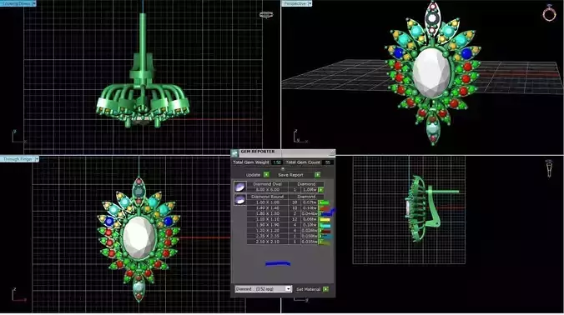The image size is (564, 315).
Task: Click the green swatch for 1.00 X 1.00
Action: 325,202
